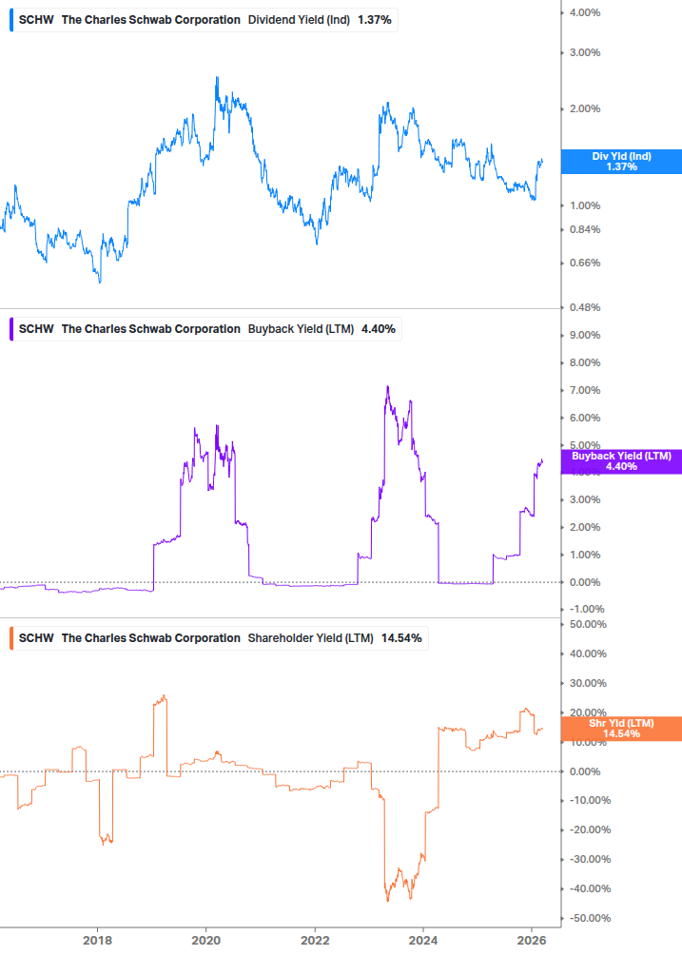Click the SCHW ticker in the dividend yield legend
The height and width of the screenshot is (956, 682).
36,20
